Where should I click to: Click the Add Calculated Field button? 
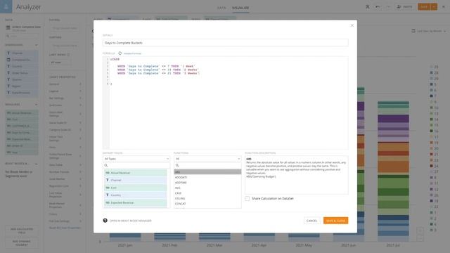coord(22,231)
